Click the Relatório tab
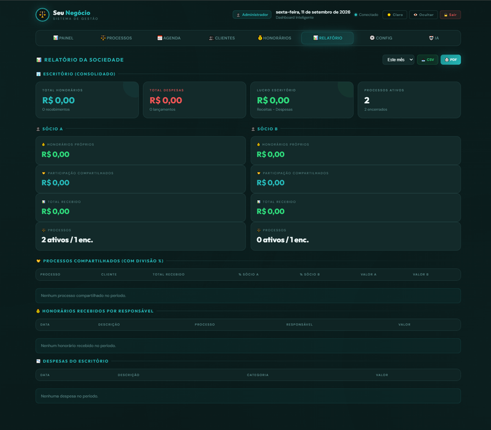This screenshot has width=491, height=430. tap(328, 38)
